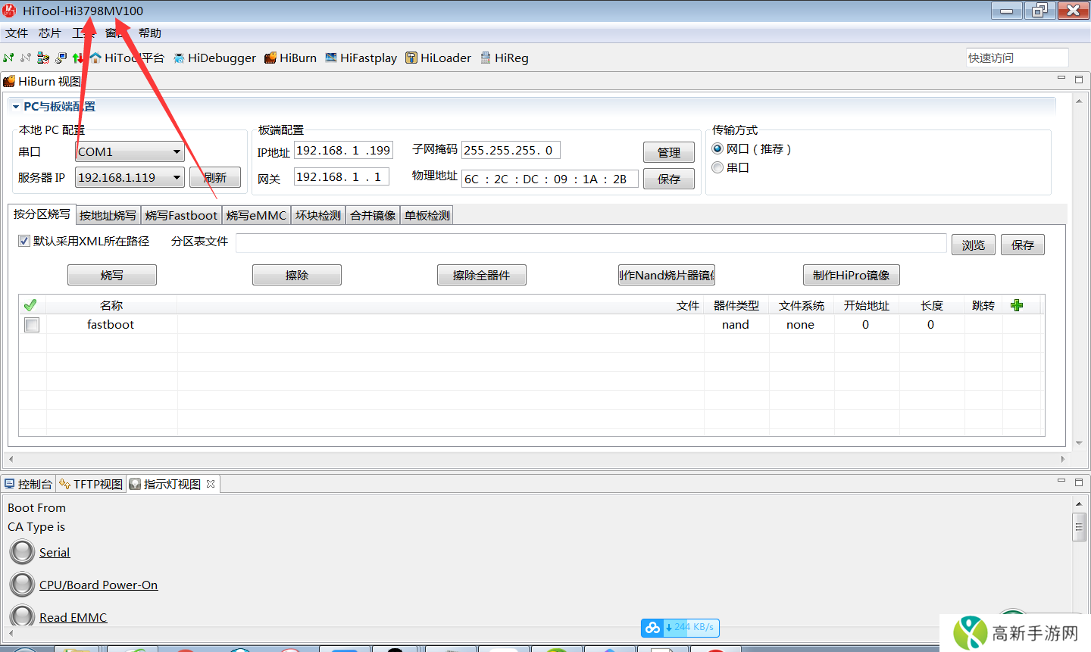
Task: Switch to the 烧写eMMC tab
Action: pyautogui.click(x=256, y=216)
